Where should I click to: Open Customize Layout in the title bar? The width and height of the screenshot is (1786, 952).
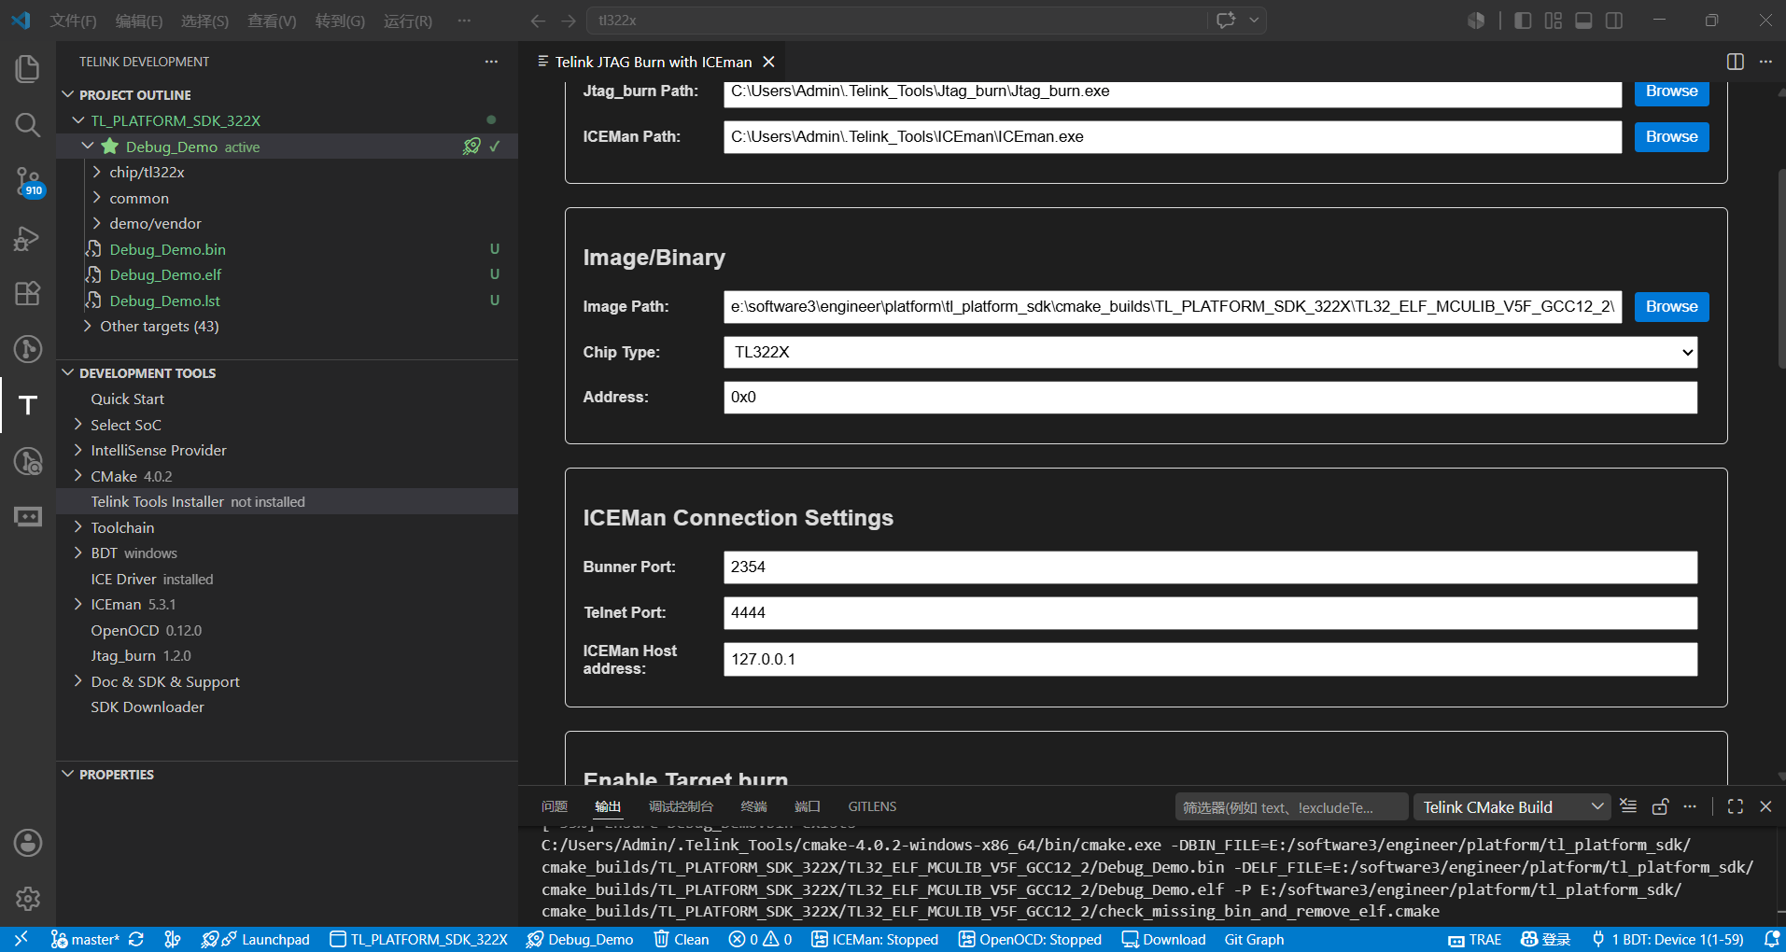tap(1553, 21)
